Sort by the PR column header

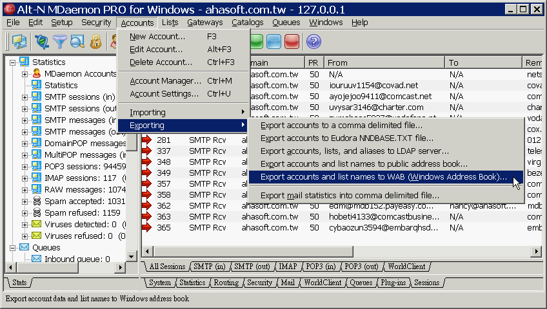tap(314, 62)
